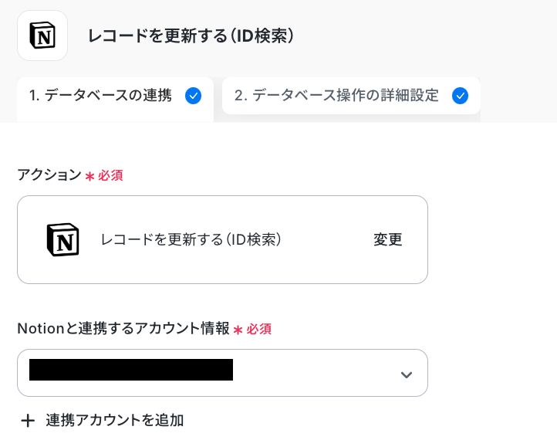Click the red asterisk next to アクション
The image size is (557, 440).
pos(89,176)
